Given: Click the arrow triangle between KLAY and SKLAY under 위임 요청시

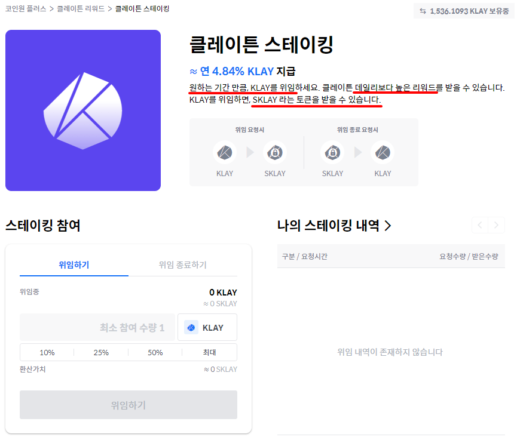Looking at the screenshot, I should click(250, 152).
